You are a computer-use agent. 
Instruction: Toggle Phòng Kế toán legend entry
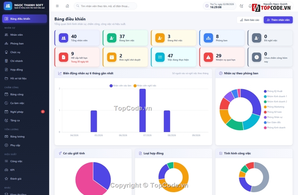[273, 112]
